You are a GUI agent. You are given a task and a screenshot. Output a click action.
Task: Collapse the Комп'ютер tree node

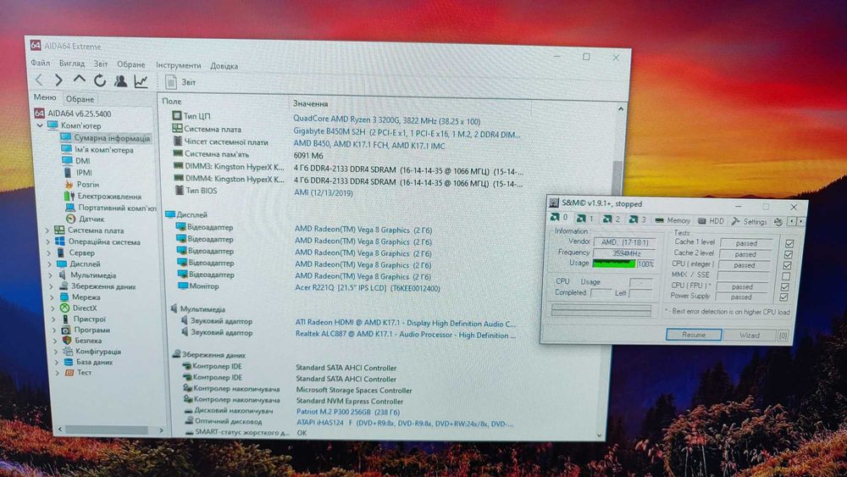click(41, 125)
